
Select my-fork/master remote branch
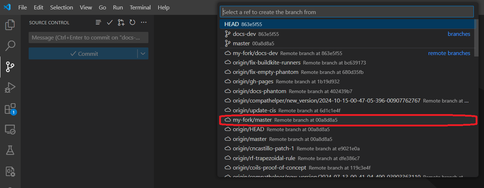pyautogui.click(x=252, y=120)
